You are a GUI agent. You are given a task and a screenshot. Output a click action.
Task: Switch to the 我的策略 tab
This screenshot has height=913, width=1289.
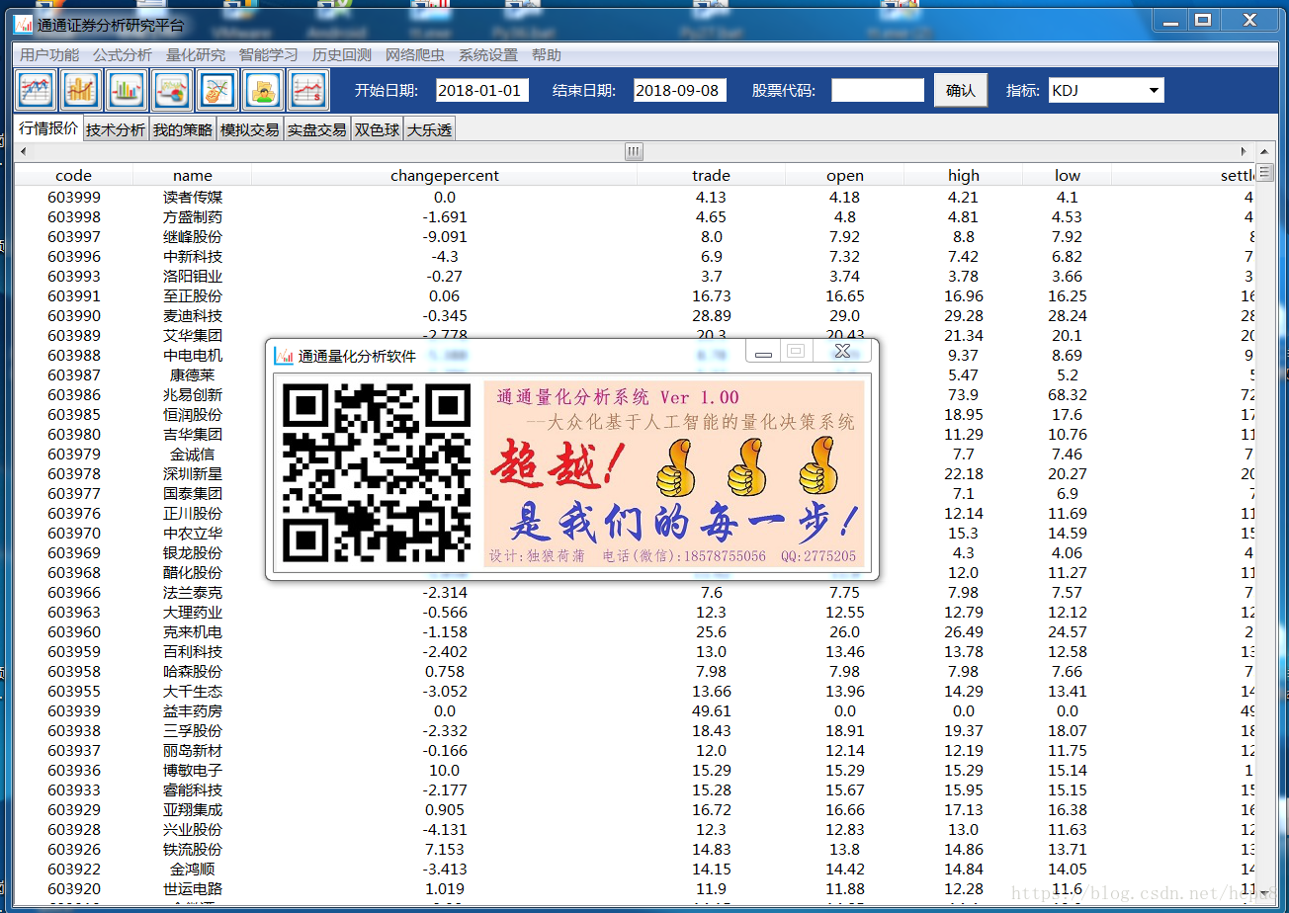pos(183,129)
